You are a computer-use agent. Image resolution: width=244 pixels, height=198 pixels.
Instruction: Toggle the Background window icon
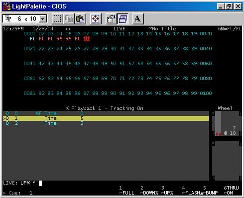pyautogui.click(x=122, y=19)
